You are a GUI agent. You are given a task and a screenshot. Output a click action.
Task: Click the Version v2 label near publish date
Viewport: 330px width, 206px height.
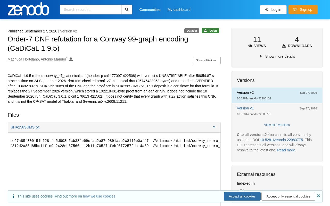[x=69, y=31]
